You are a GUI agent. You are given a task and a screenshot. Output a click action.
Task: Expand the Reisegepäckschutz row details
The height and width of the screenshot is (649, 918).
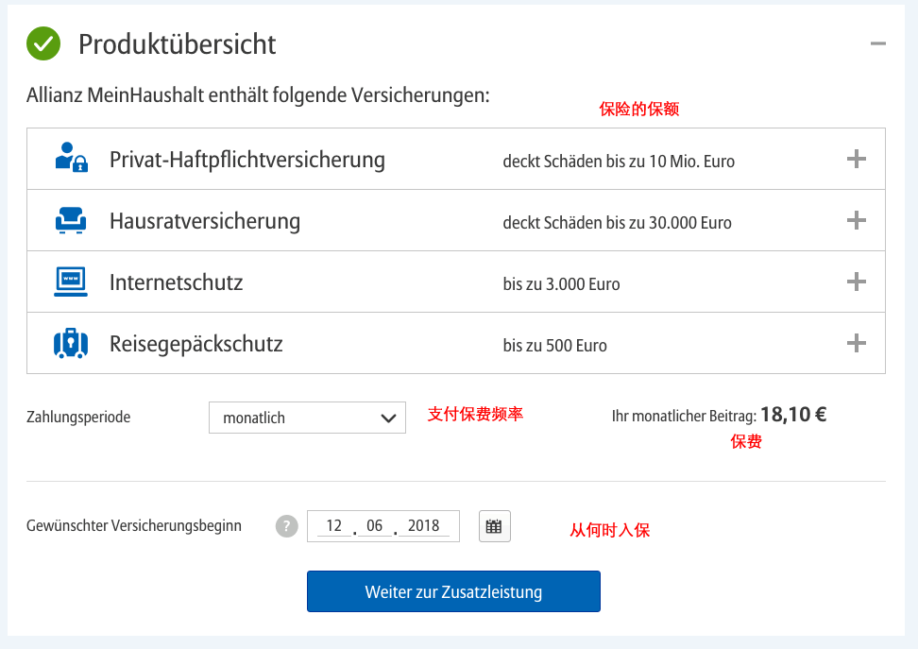857,343
